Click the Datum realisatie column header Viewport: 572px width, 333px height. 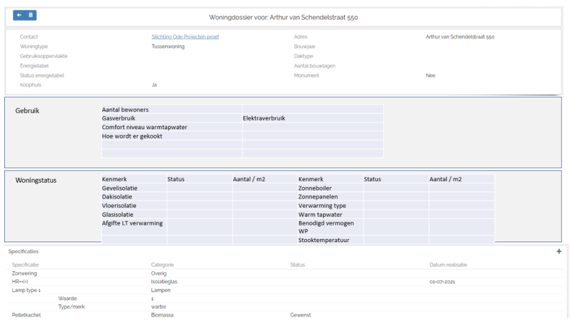(448, 265)
